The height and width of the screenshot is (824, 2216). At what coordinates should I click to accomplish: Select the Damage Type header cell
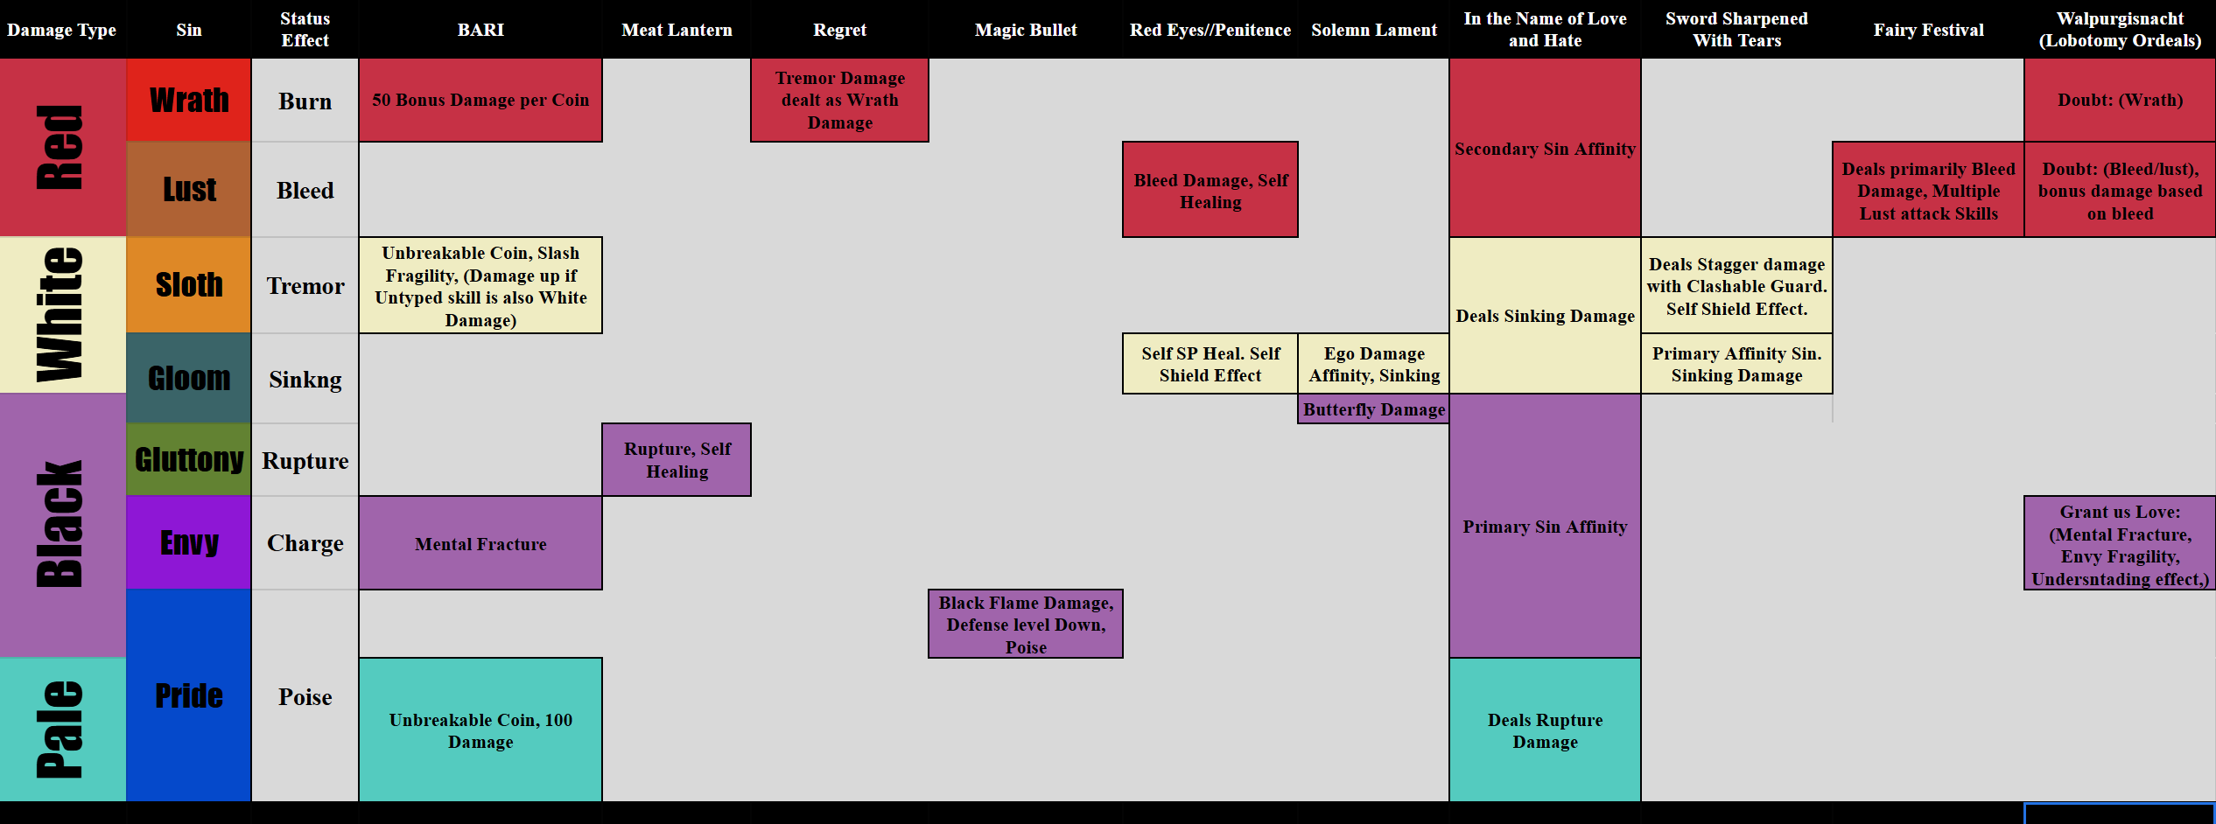coord(62,30)
